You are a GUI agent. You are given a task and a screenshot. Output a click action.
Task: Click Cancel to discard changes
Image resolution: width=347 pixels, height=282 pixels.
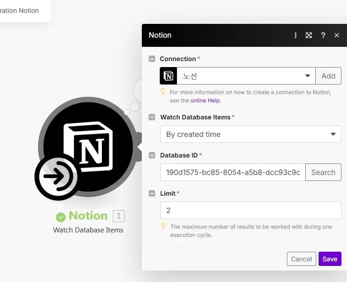[302, 259]
